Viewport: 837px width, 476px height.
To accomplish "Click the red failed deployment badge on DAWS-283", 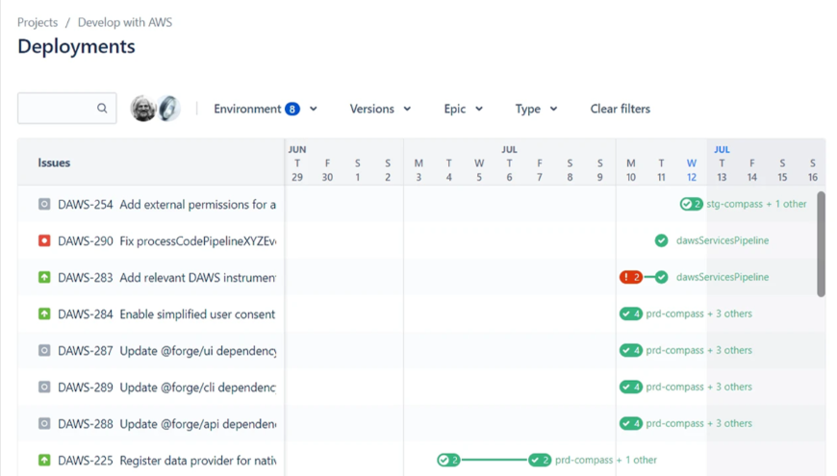I will point(630,277).
